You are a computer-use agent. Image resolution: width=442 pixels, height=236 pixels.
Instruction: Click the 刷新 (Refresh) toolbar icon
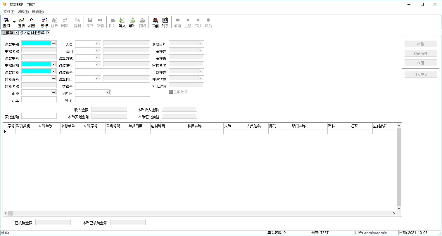coord(32,22)
